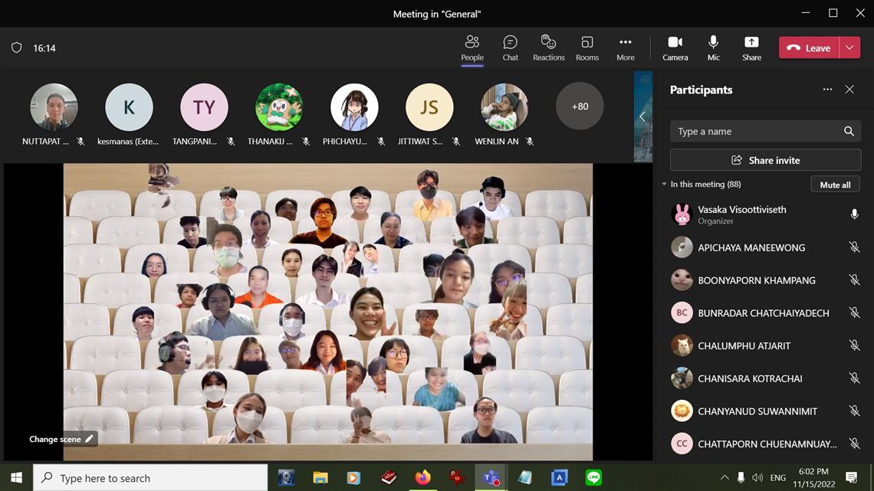874x491 pixels.
Task: Open Participants panel more options ellipsis
Action: point(827,90)
